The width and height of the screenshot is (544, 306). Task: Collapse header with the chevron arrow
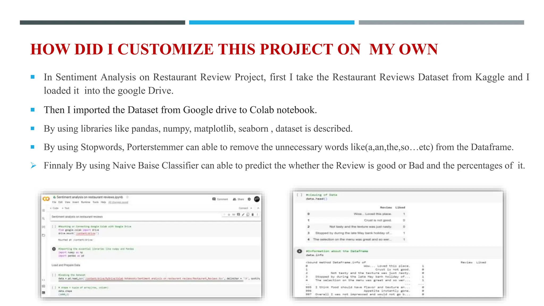[x=258, y=208]
